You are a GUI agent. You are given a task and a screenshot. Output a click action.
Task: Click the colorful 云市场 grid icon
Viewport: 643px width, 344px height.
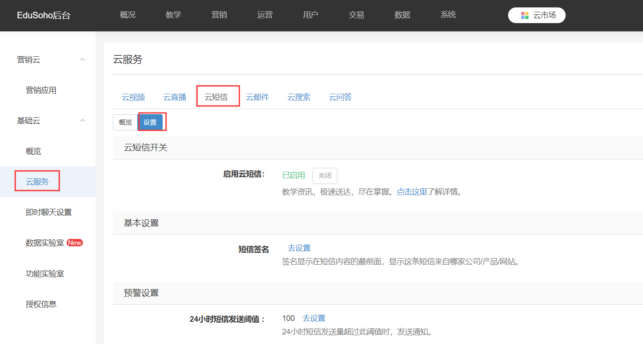coord(525,15)
